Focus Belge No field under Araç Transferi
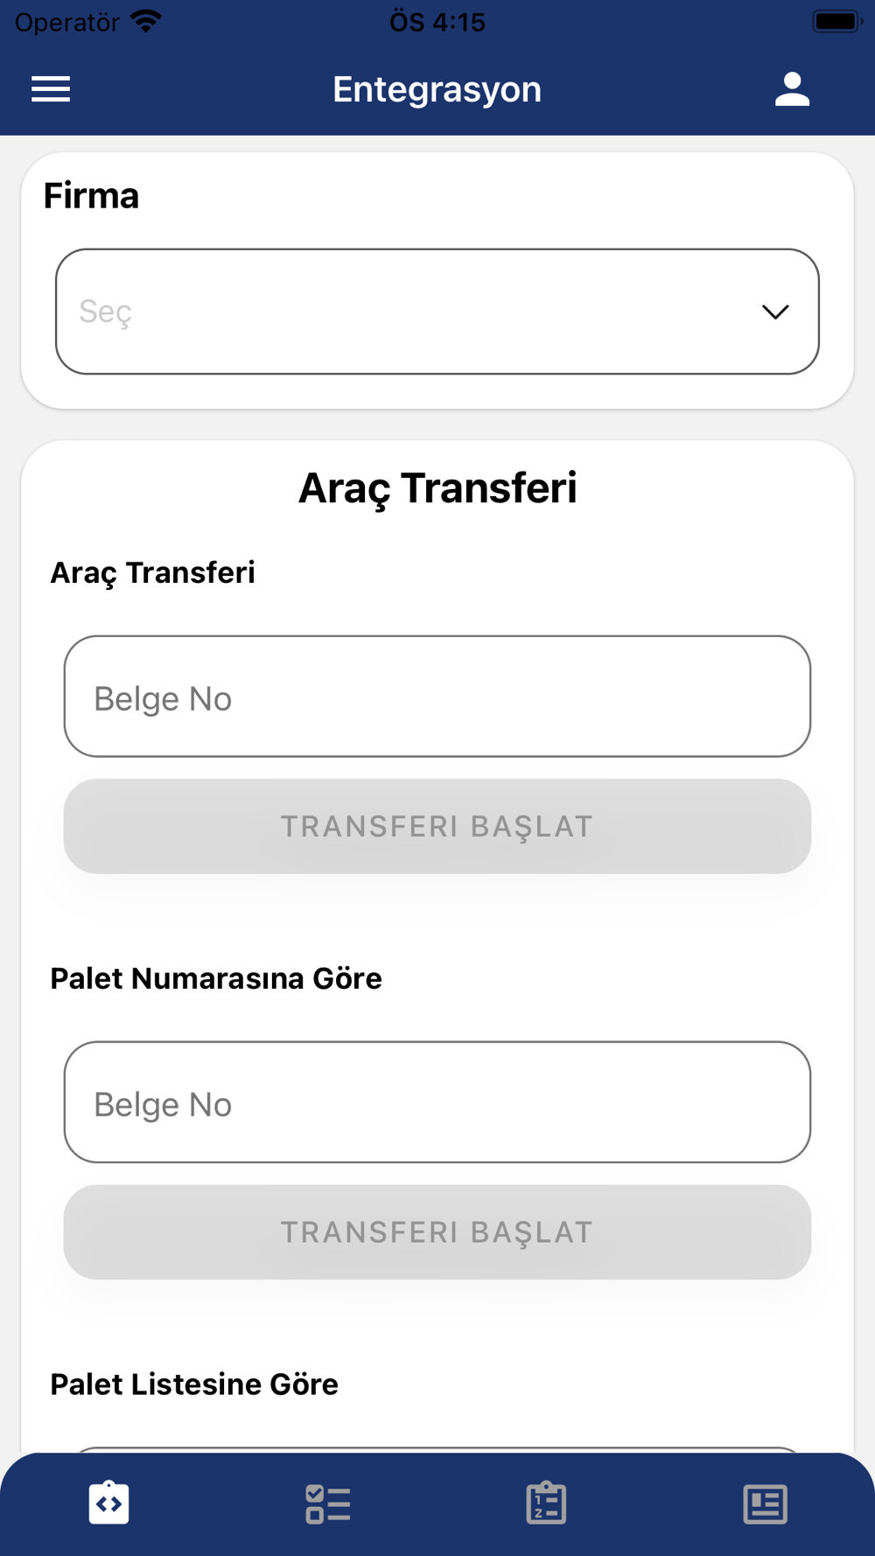 pyautogui.click(x=437, y=697)
